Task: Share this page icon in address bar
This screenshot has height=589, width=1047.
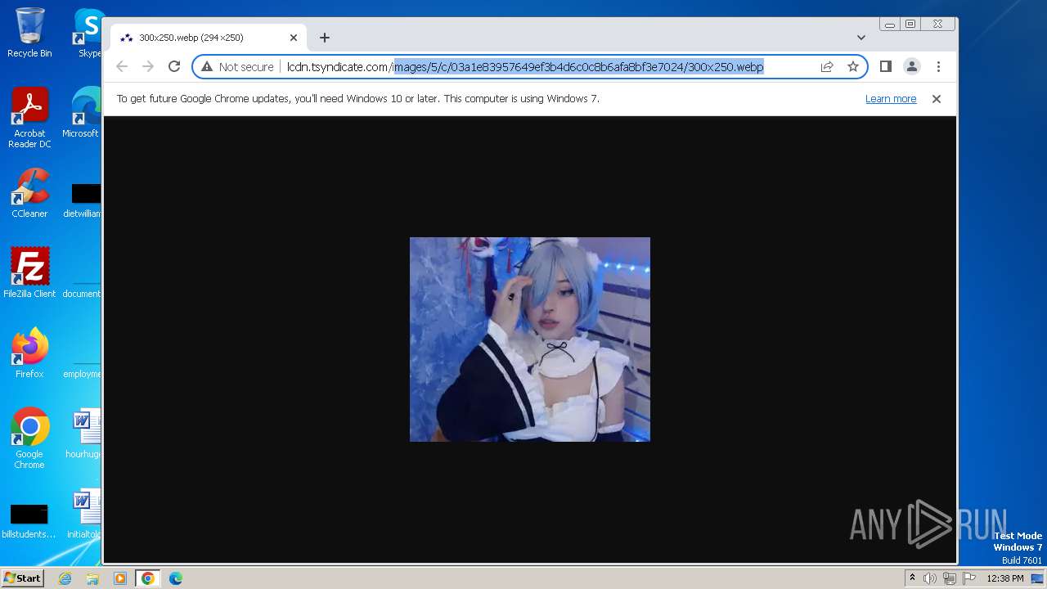Action: (x=827, y=67)
